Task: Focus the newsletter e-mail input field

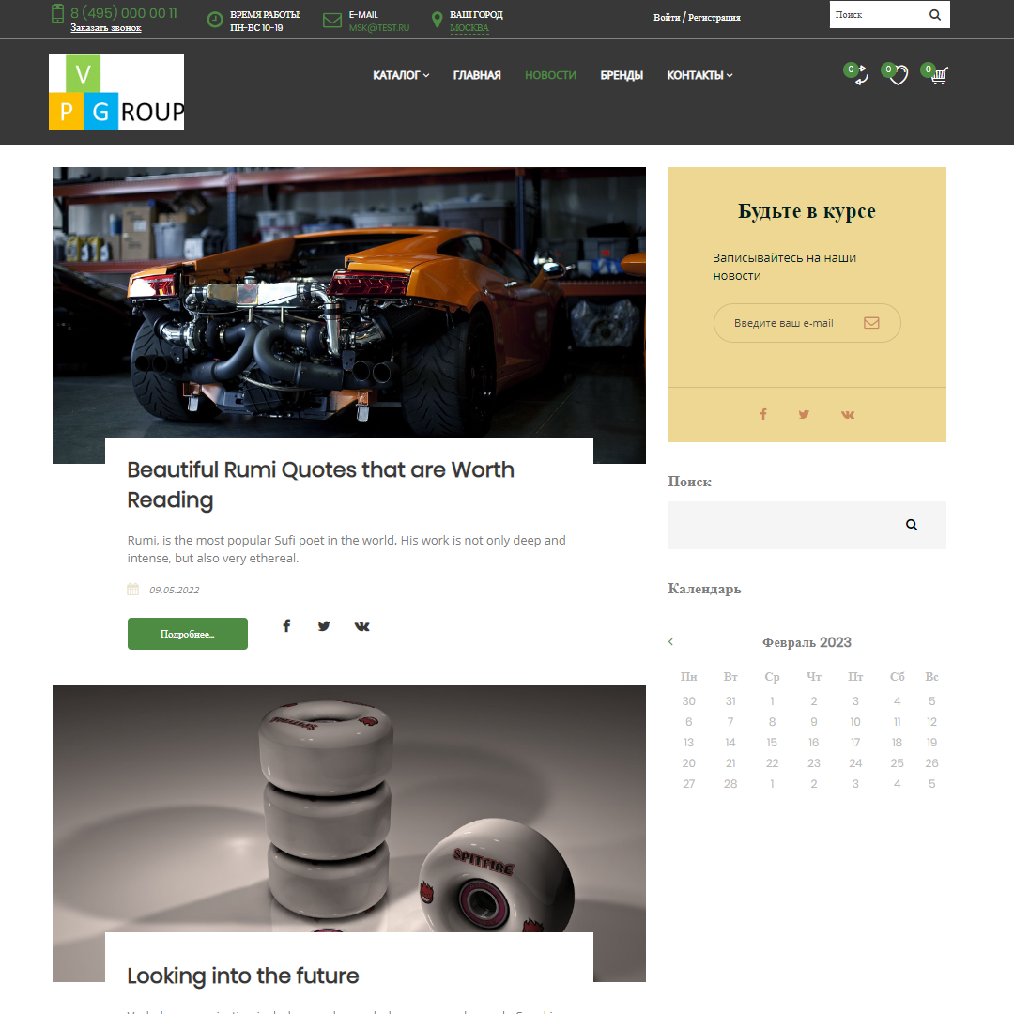Action: pos(789,323)
